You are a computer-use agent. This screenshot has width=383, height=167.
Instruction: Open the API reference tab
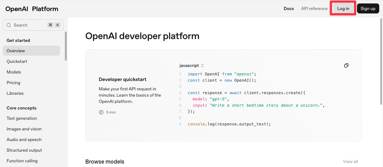pyautogui.click(x=314, y=8)
